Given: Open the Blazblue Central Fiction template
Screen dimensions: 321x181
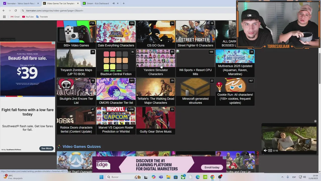Looking at the screenshot, I should point(116,63).
